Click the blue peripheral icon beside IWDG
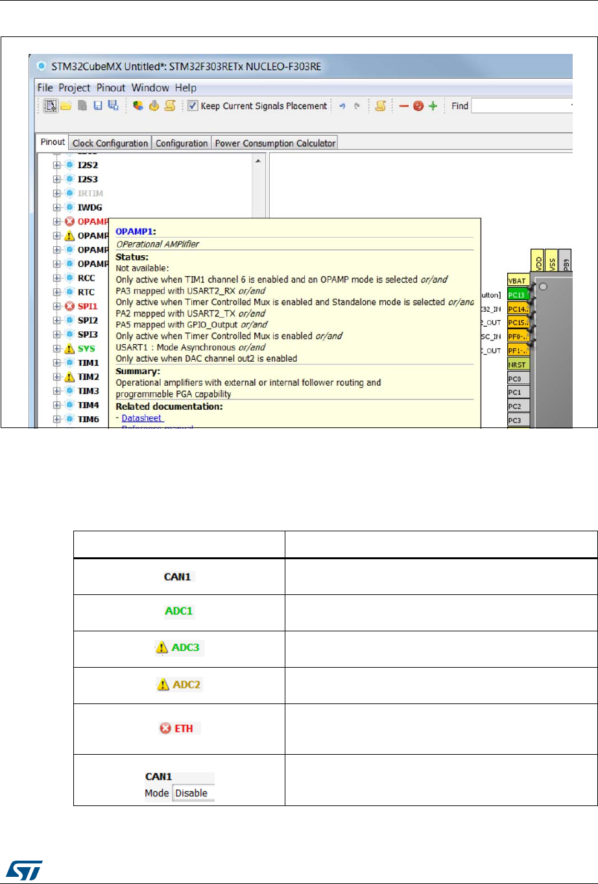 coord(69,207)
